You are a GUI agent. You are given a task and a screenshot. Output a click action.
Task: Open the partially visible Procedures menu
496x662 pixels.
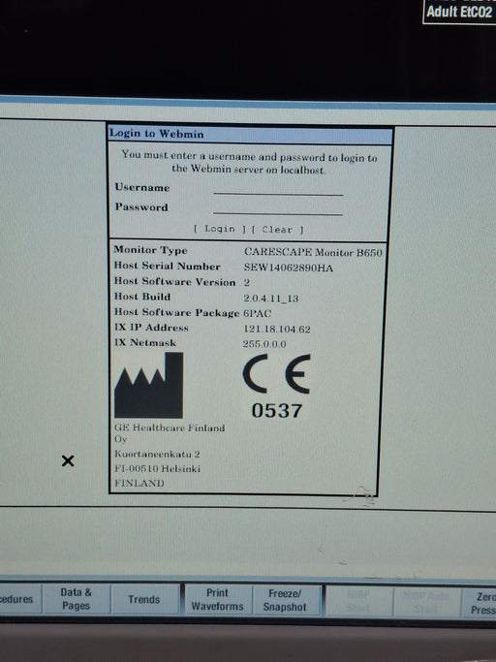pos(20,598)
